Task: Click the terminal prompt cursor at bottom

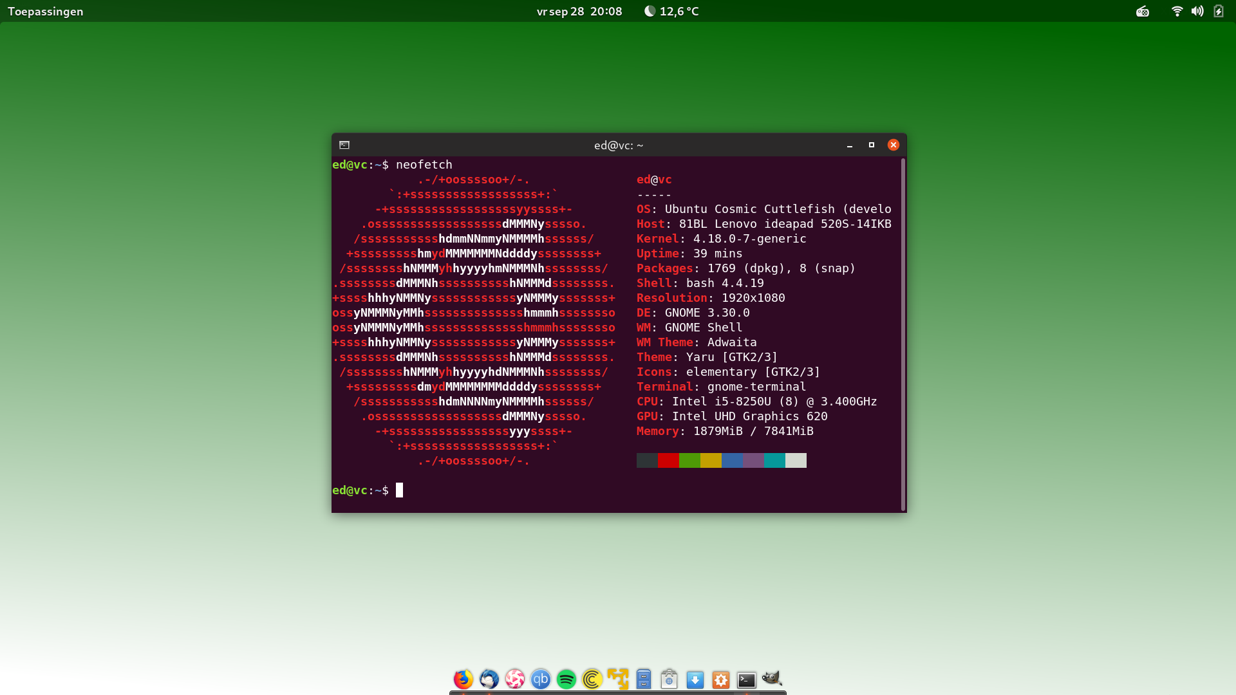Action: [399, 490]
